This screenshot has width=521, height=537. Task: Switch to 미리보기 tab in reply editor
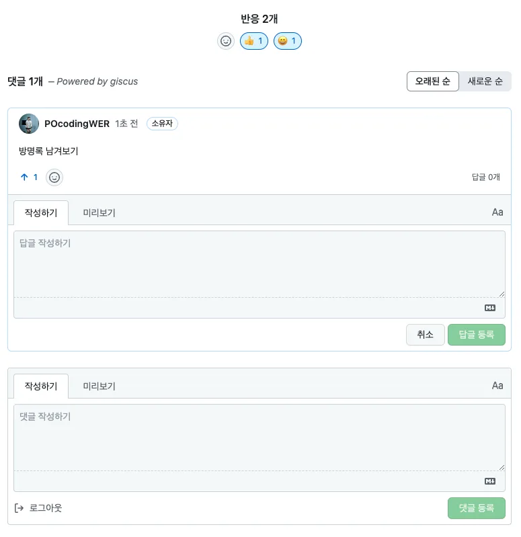[99, 212]
